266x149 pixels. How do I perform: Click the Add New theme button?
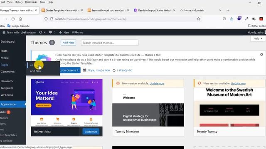point(68,43)
